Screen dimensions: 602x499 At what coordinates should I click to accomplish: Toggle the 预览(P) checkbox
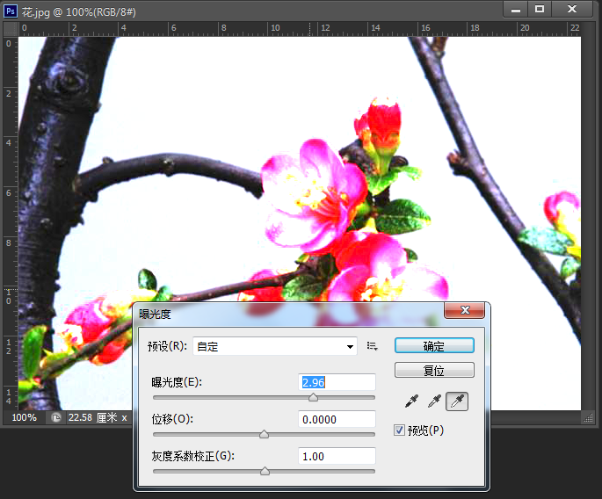coord(400,430)
